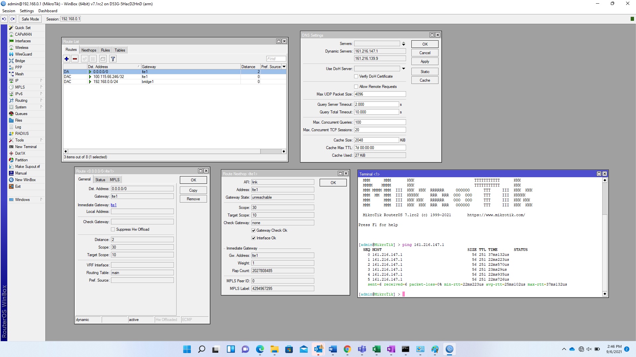Click Make Supout.rif in sidebar
Viewport: 636px width, 357px height.
coord(27,167)
